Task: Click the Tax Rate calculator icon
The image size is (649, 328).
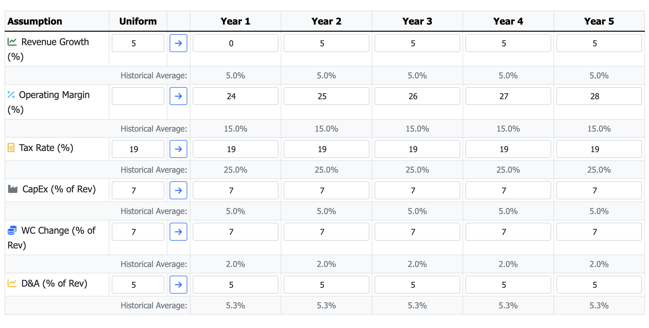Action: coord(11,148)
